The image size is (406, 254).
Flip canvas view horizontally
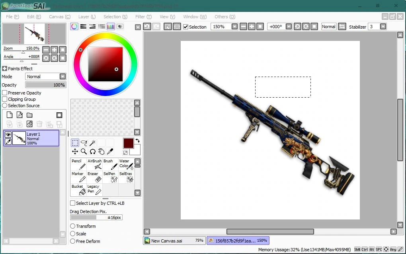(342, 27)
